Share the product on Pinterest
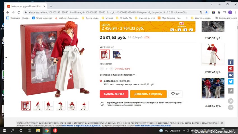Image resolution: width=238 pixels, height=134 pixels. [230, 69]
